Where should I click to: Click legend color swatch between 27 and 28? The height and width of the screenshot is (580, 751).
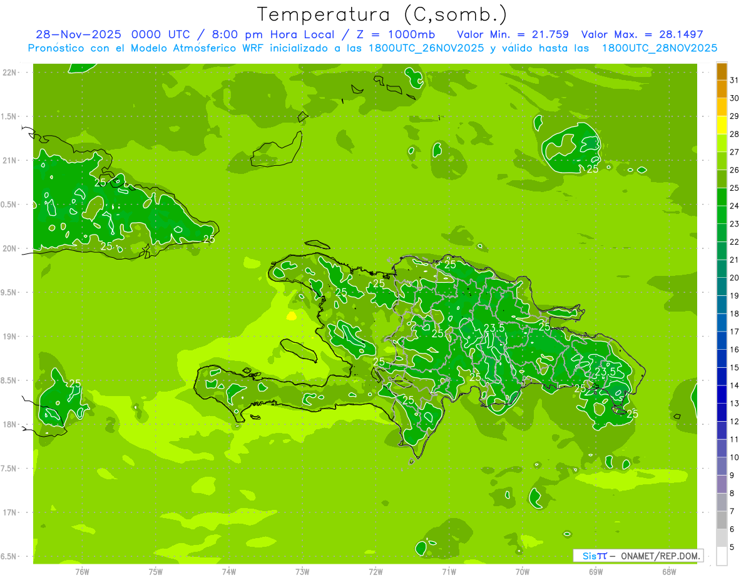coord(722,143)
